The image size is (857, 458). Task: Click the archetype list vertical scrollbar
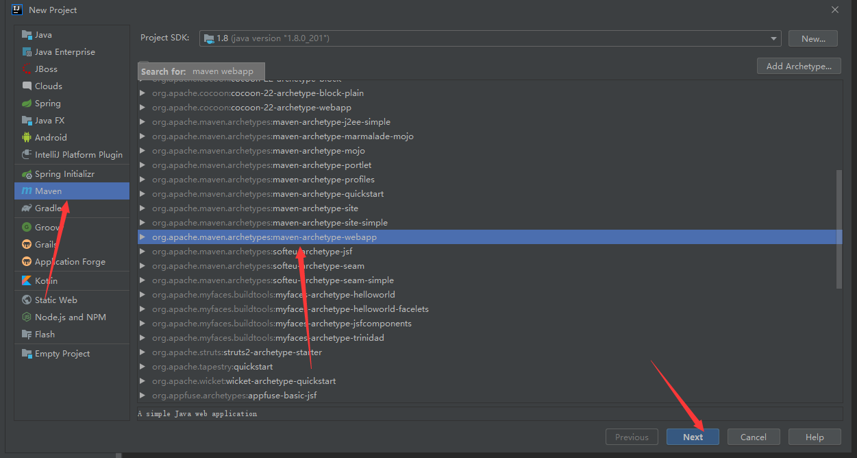coord(839,230)
